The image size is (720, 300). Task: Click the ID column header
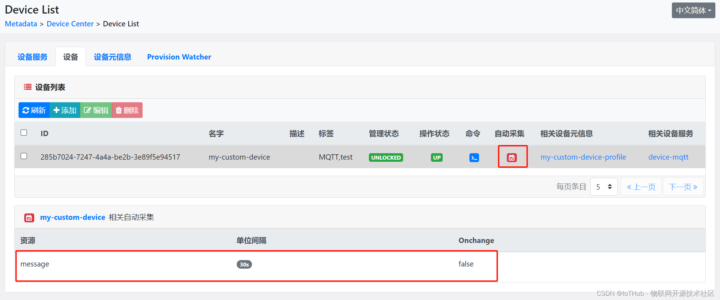(45, 134)
